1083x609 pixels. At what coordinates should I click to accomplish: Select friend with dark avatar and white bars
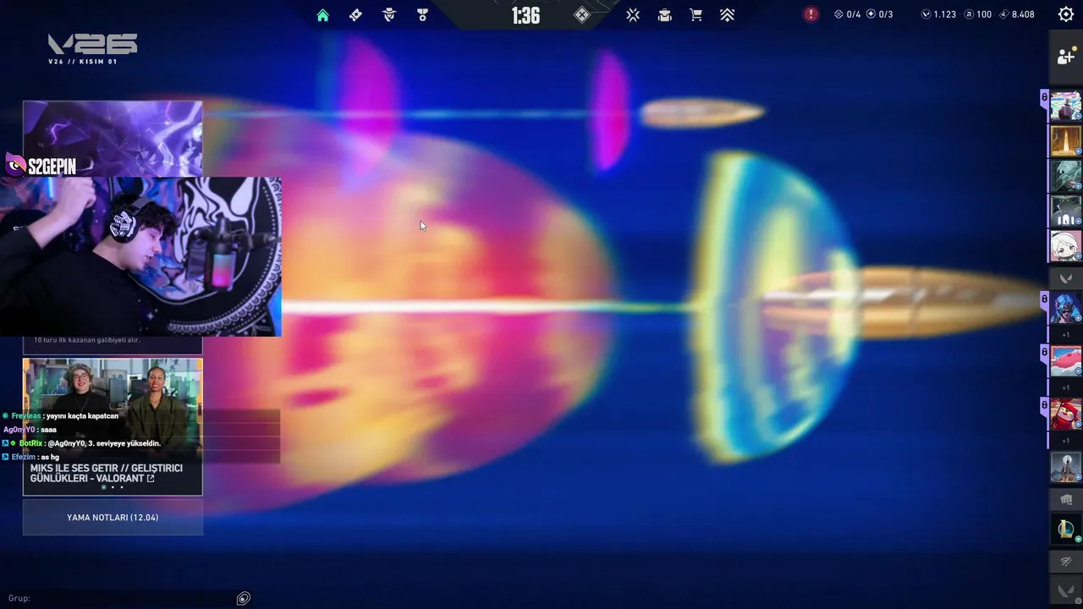click(x=1065, y=211)
